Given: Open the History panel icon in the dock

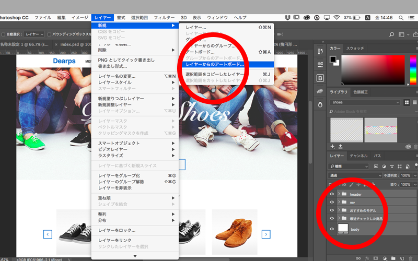Looking at the screenshot, I should point(320,51).
